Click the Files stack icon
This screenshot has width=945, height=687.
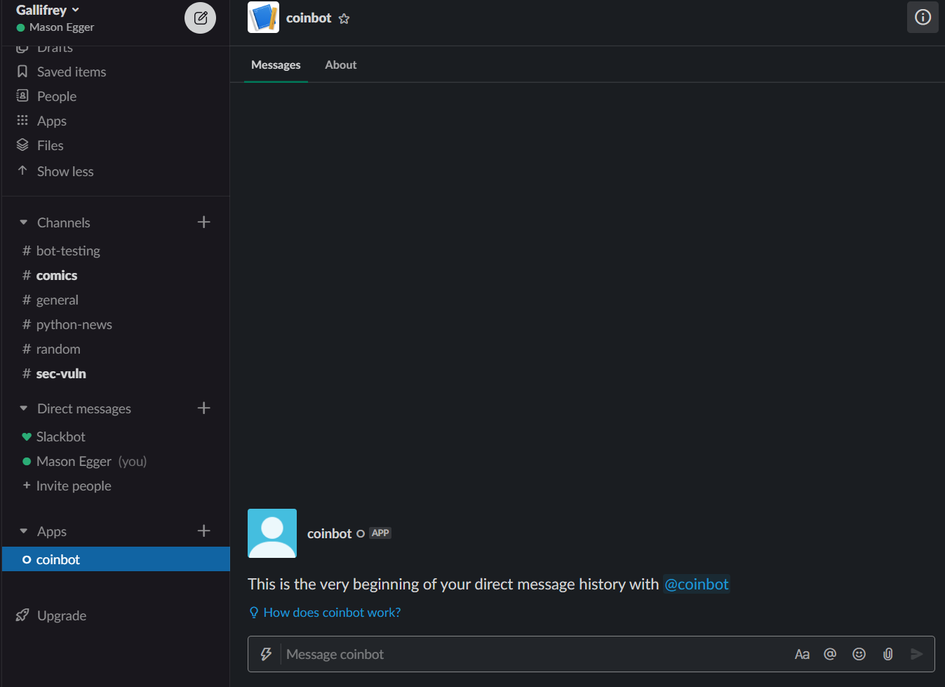coord(22,145)
